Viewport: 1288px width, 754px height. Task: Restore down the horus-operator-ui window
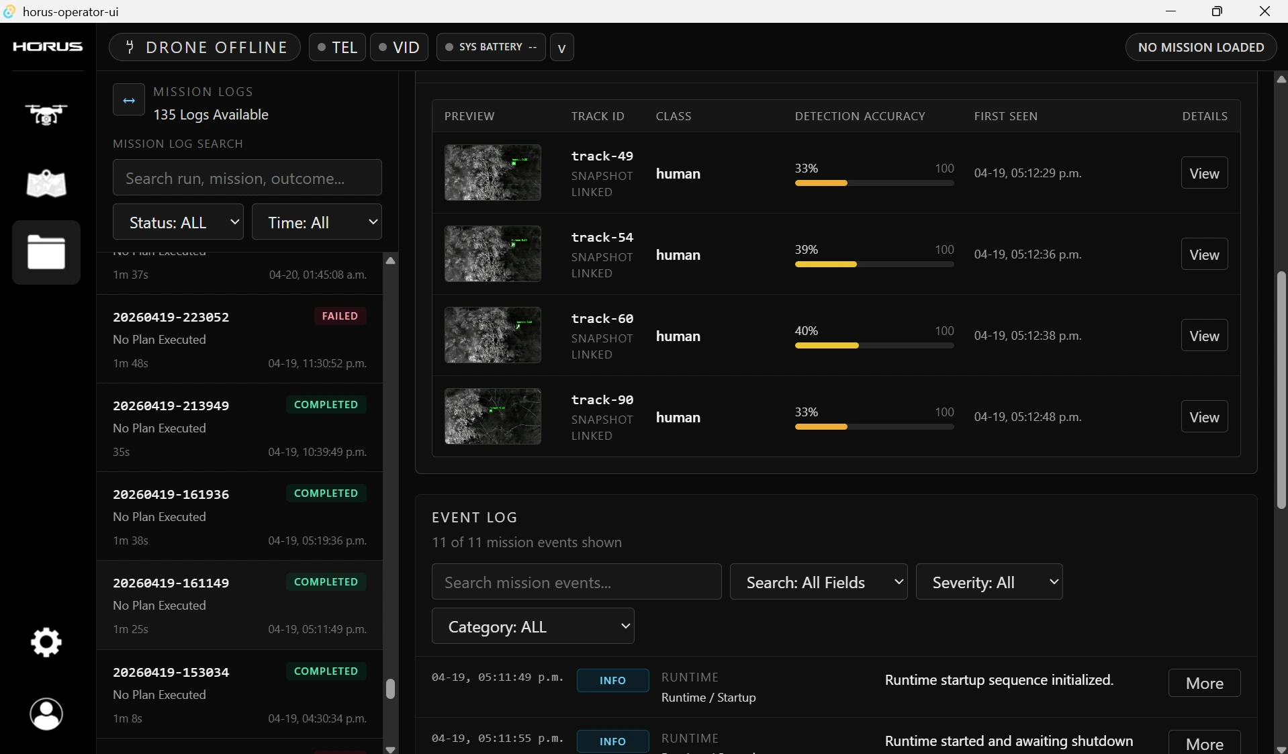click(x=1217, y=11)
